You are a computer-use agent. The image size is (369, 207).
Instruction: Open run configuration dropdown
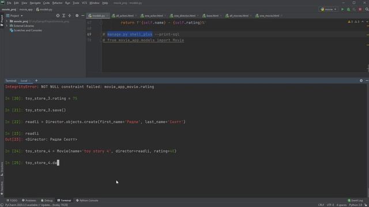click(328, 9)
